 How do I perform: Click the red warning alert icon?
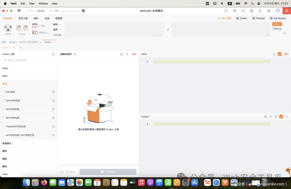[287, 11]
